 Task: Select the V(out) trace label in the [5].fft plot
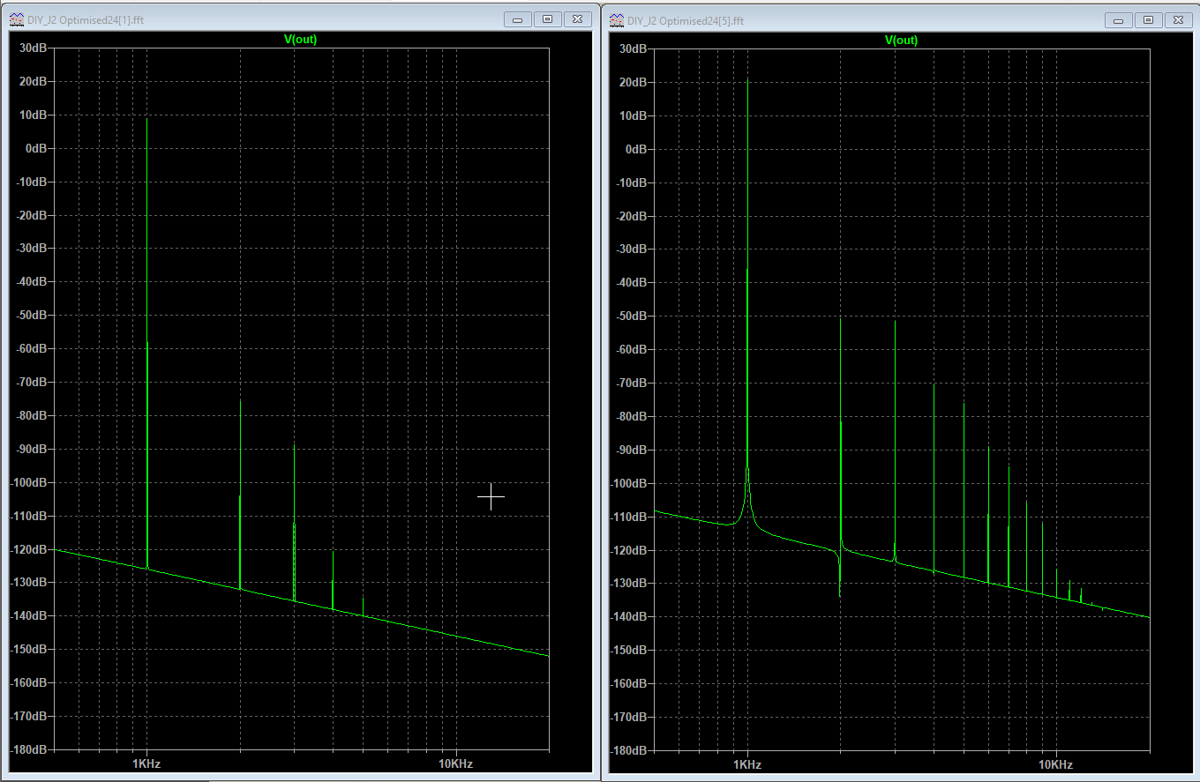(x=901, y=40)
